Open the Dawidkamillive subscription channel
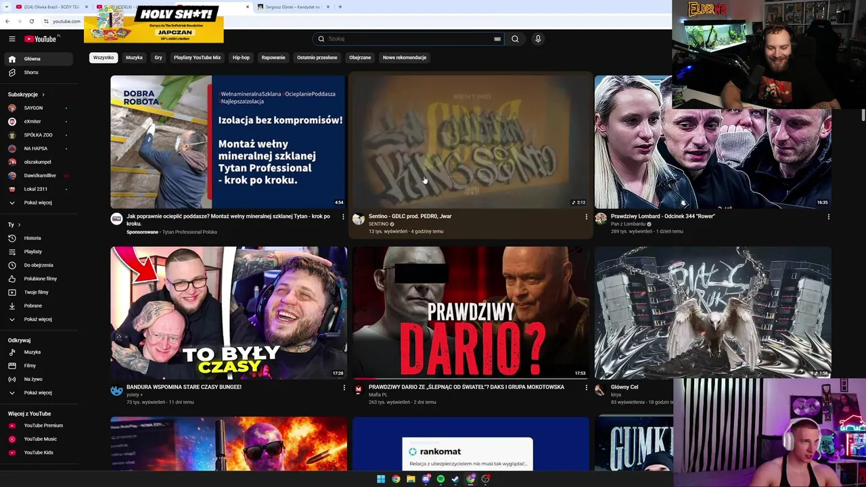The image size is (866, 487). [39, 176]
